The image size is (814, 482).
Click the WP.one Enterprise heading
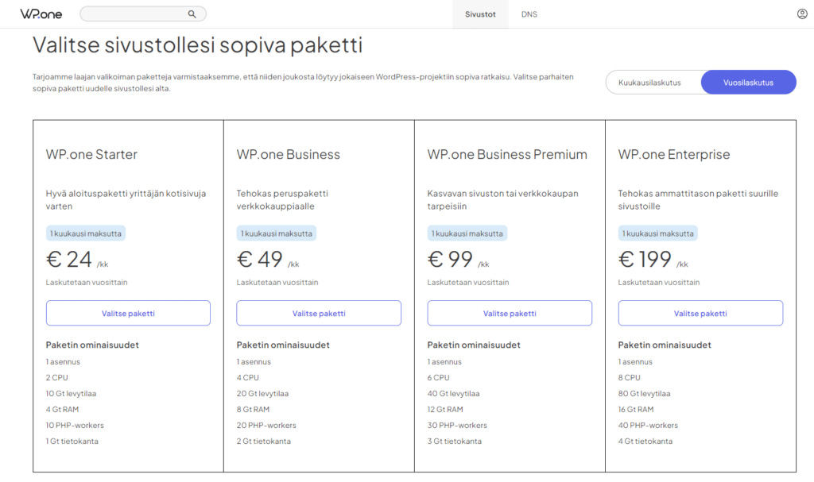click(674, 155)
